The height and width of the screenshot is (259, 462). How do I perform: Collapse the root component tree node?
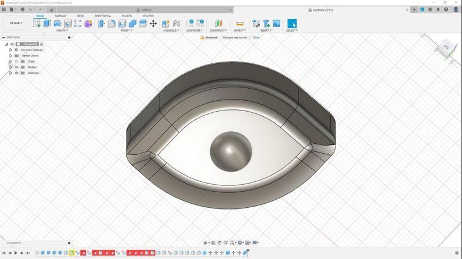(6, 44)
